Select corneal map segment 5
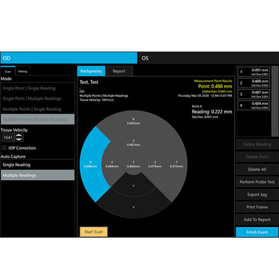The image size is (279, 279). tap(112, 164)
